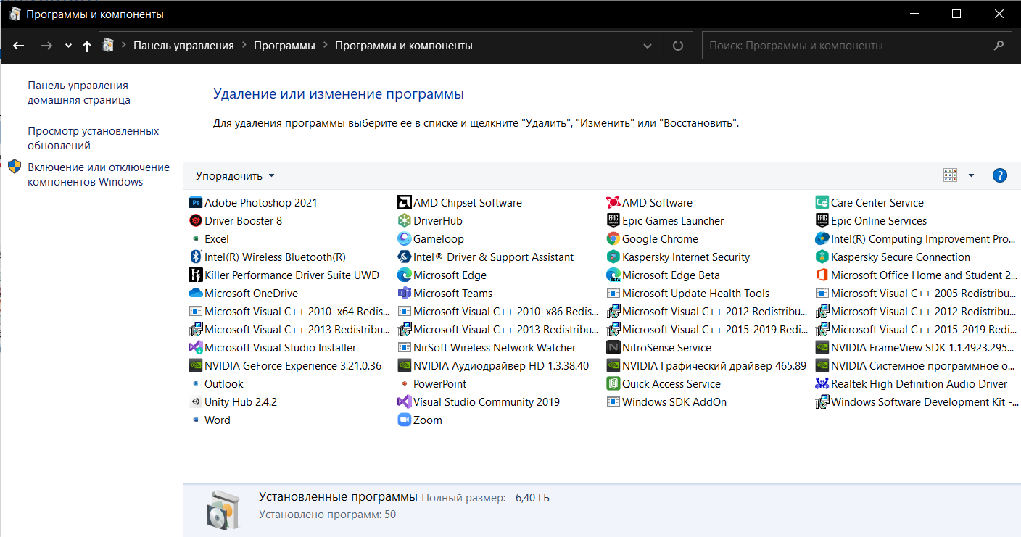Click the Quick Access Service icon
The height and width of the screenshot is (537, 1021).
point(613,384)
